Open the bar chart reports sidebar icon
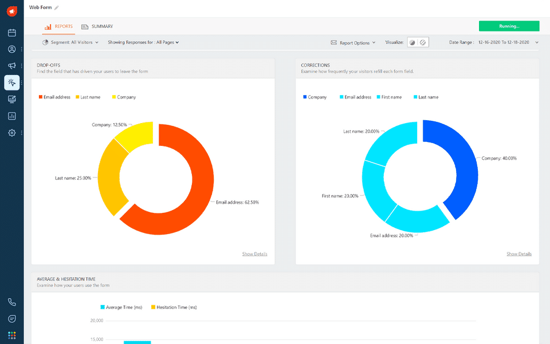The height and width of the screenshot is (344, 550). point(12,116)
